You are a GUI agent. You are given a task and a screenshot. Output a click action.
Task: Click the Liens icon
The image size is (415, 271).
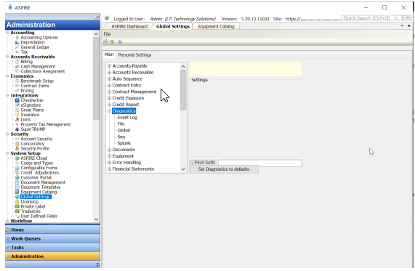(x=17, y=120)
